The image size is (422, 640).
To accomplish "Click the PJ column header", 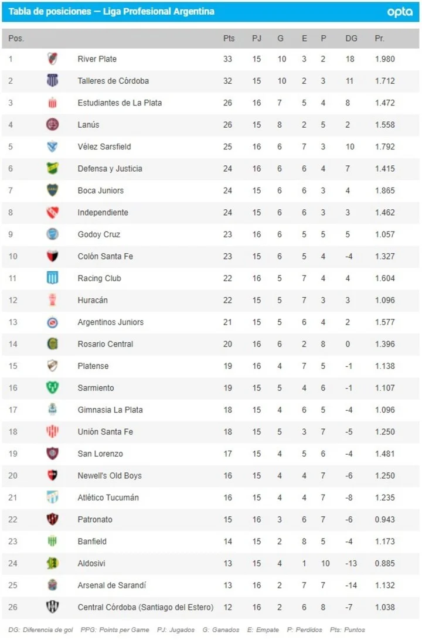I will 257,38.
